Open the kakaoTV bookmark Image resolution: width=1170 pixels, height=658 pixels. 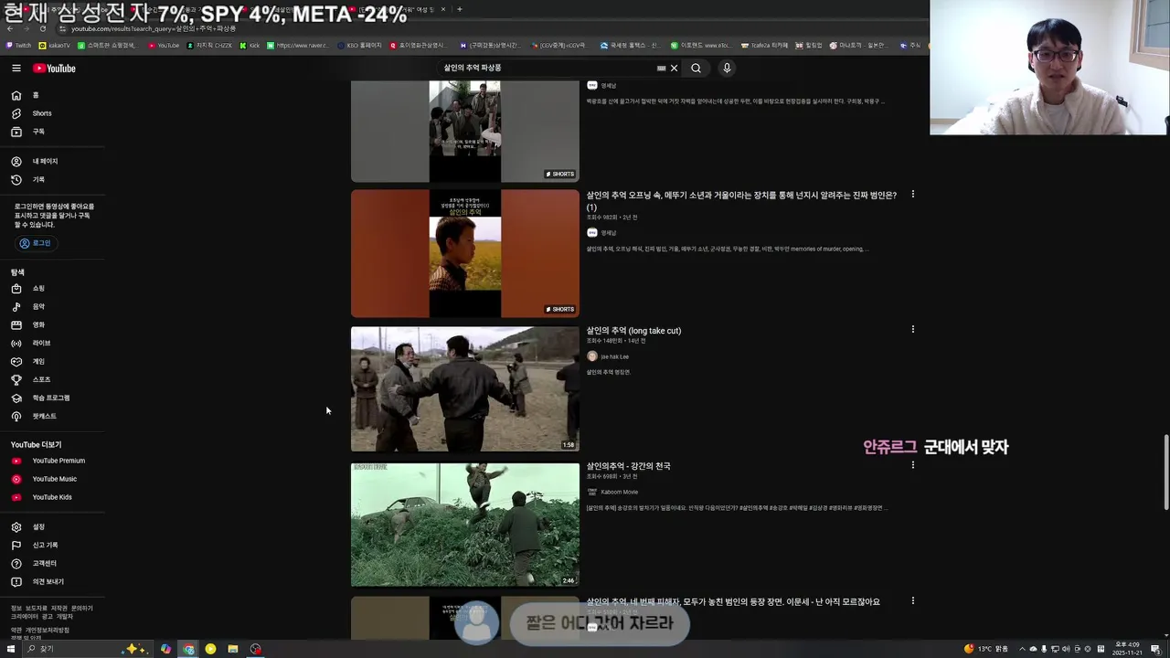pos(54,45)
